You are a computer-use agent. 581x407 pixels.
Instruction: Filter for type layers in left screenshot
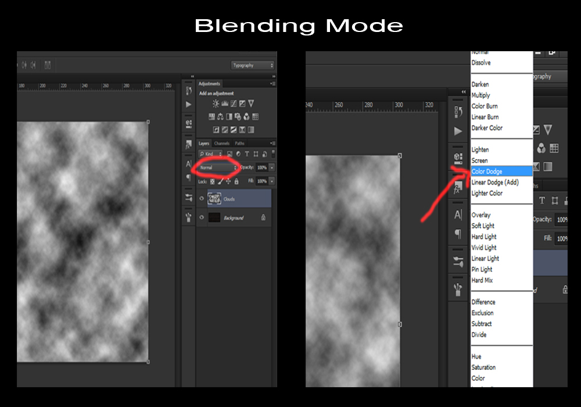(x=247, y=154)
